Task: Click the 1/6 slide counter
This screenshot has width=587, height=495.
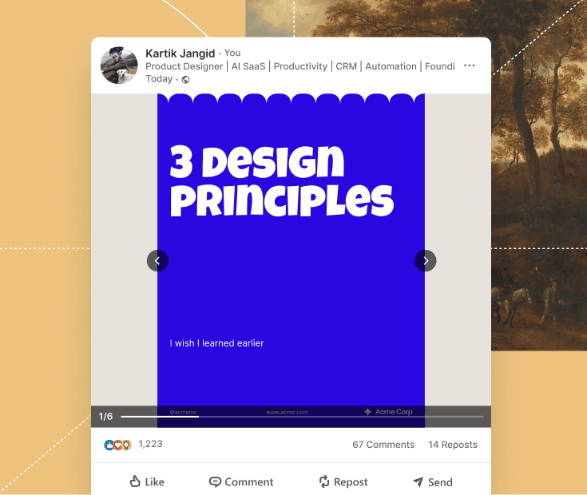Action: point(105,417)
